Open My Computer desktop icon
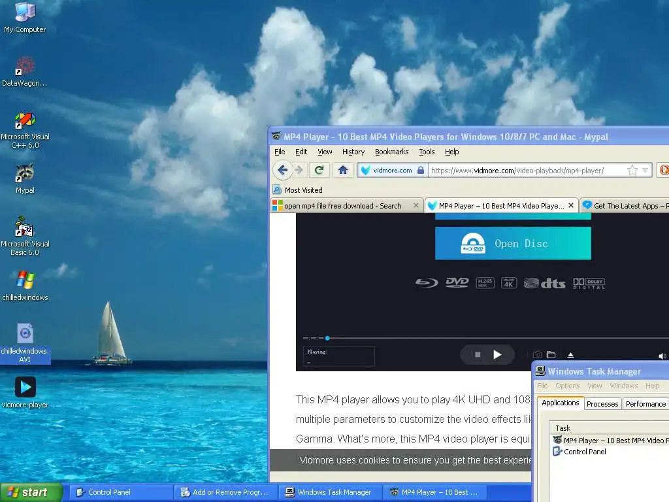Viewport: 669px width, 502px height. coord(25,18)
